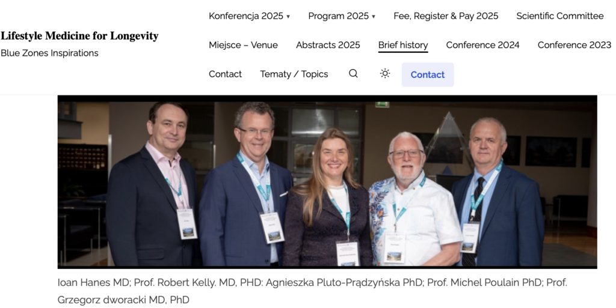Screen dimensions: 616x308
Task: Click the plain Contact menu link
Action: tap(226, 74)
